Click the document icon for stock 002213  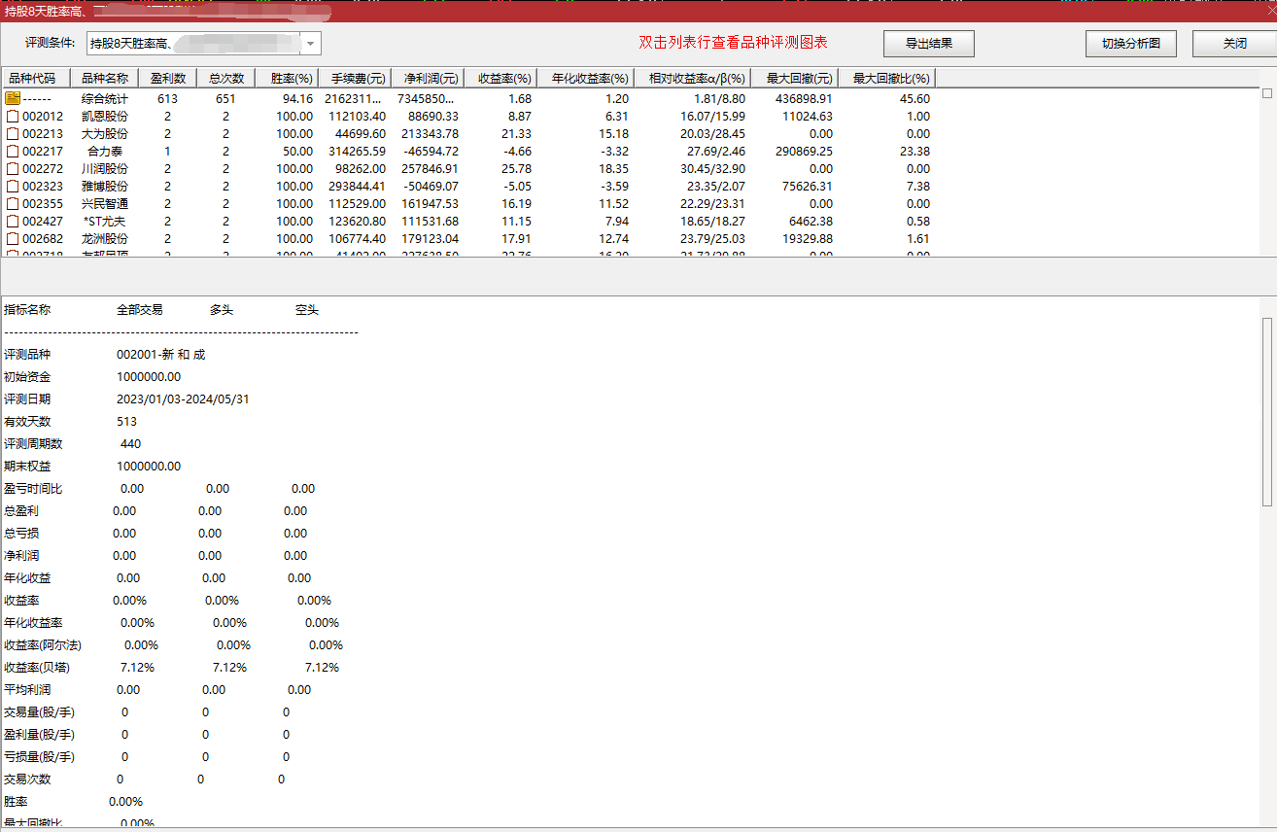(13, 133)
